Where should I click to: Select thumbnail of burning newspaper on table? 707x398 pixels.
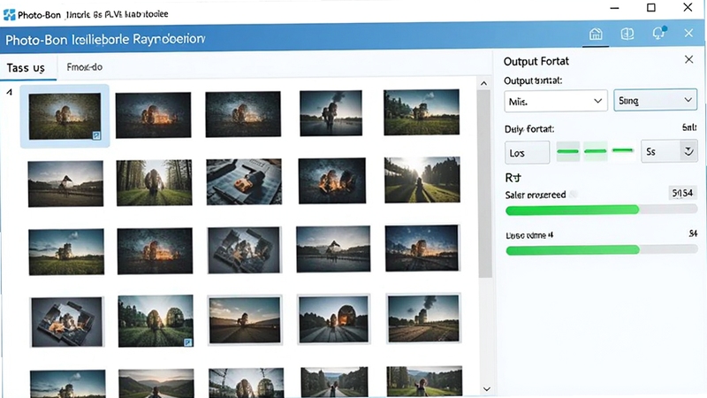[244, 181]
